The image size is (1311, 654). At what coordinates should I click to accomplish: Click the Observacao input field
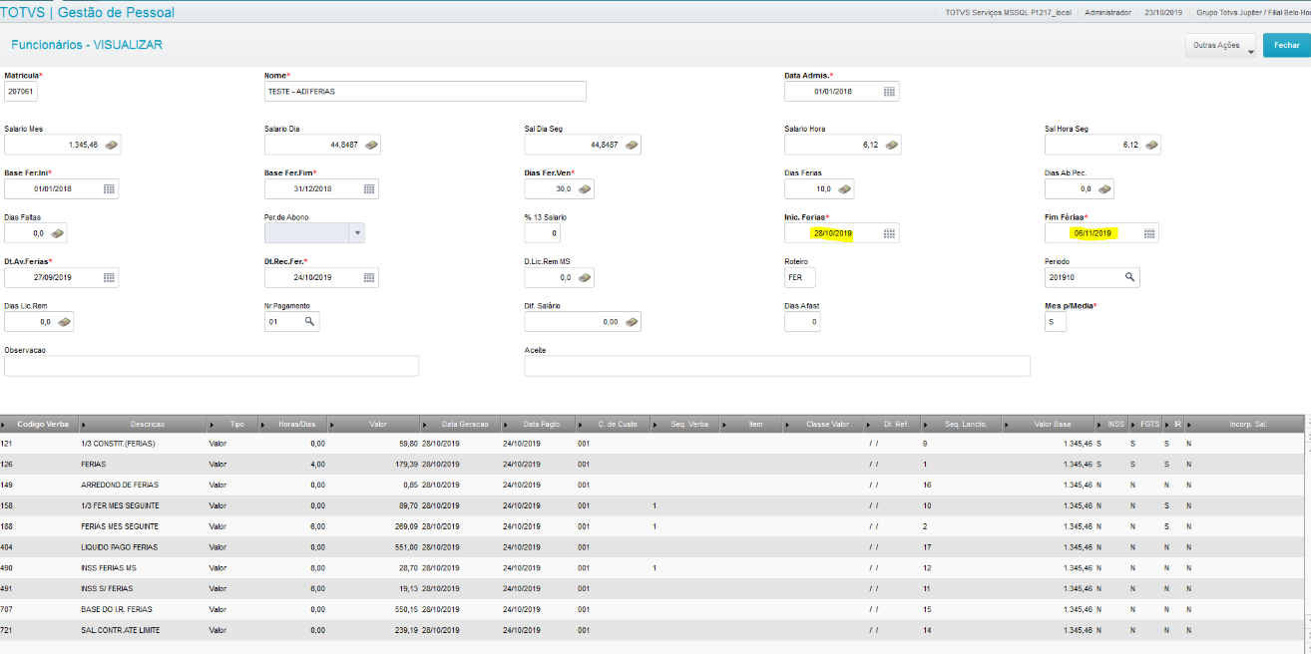click(x=212, y=366)
